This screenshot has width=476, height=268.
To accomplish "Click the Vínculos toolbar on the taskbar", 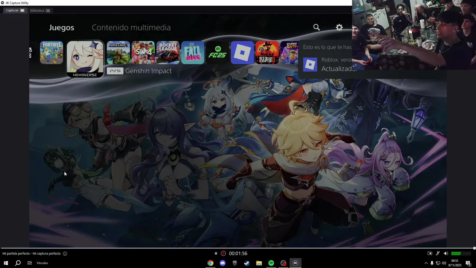I will tap(42, 263).
